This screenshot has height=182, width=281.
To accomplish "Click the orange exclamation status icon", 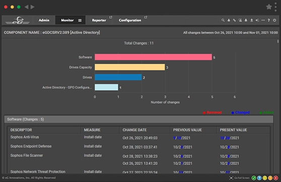I will (270, 178).
